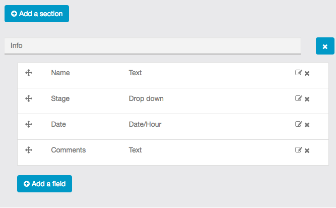The width and height of the screenshot is (336, 208).
Task: Click the move handle for Comments field
Action: pyautogui.click(x=29, y=150)
